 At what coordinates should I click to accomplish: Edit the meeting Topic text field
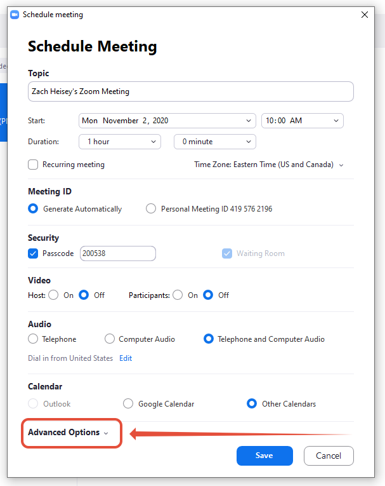pyautogui.click(x=191, y=91)
